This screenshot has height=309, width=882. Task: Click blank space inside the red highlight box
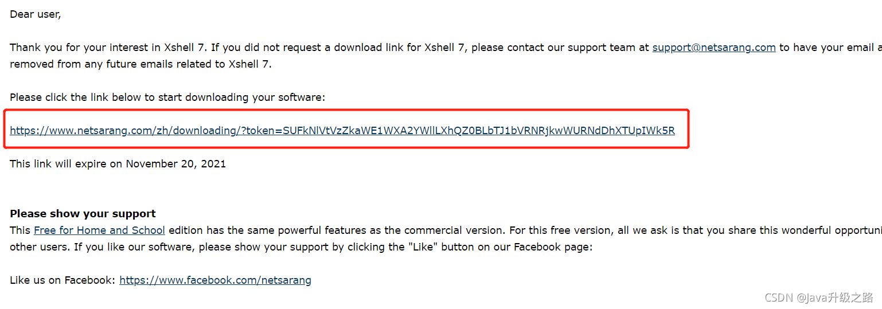(681, 118)
